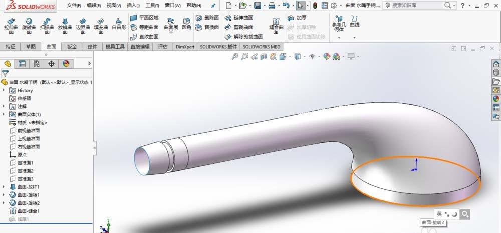Switch to the 评估 tab

(x=163, y=47)
